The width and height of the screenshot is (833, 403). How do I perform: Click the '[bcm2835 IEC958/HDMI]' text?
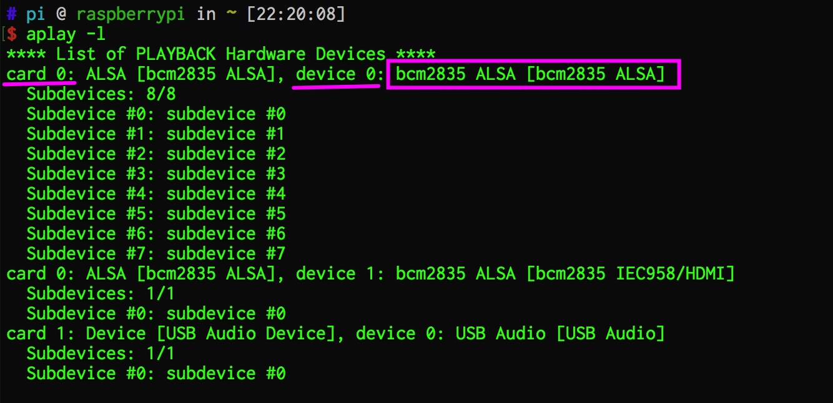pyautogui.click(x=631, y=274)
